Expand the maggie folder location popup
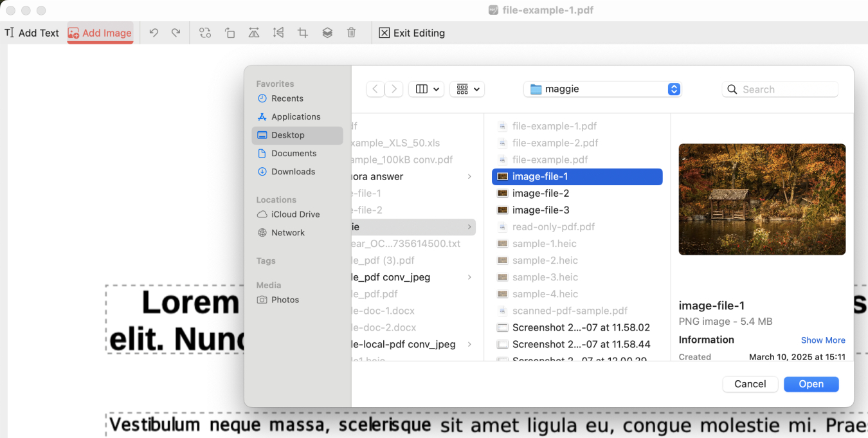 point(673,89)
